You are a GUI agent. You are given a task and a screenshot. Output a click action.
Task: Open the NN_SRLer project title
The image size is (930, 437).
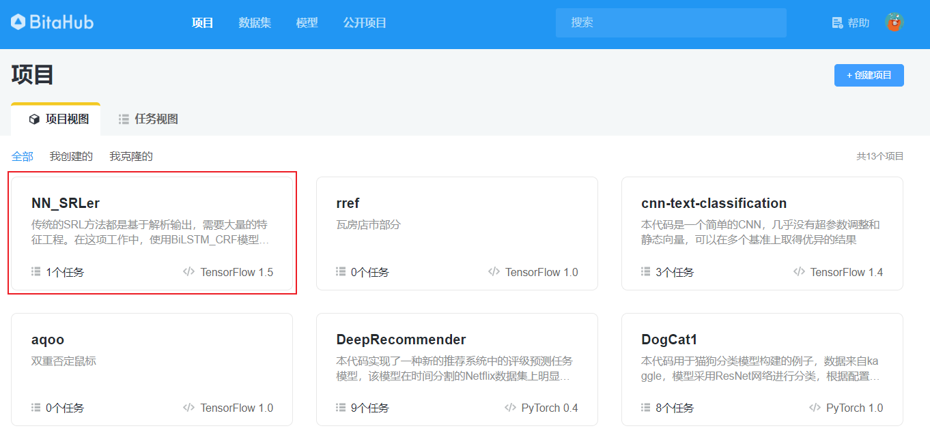click(66, 203)
